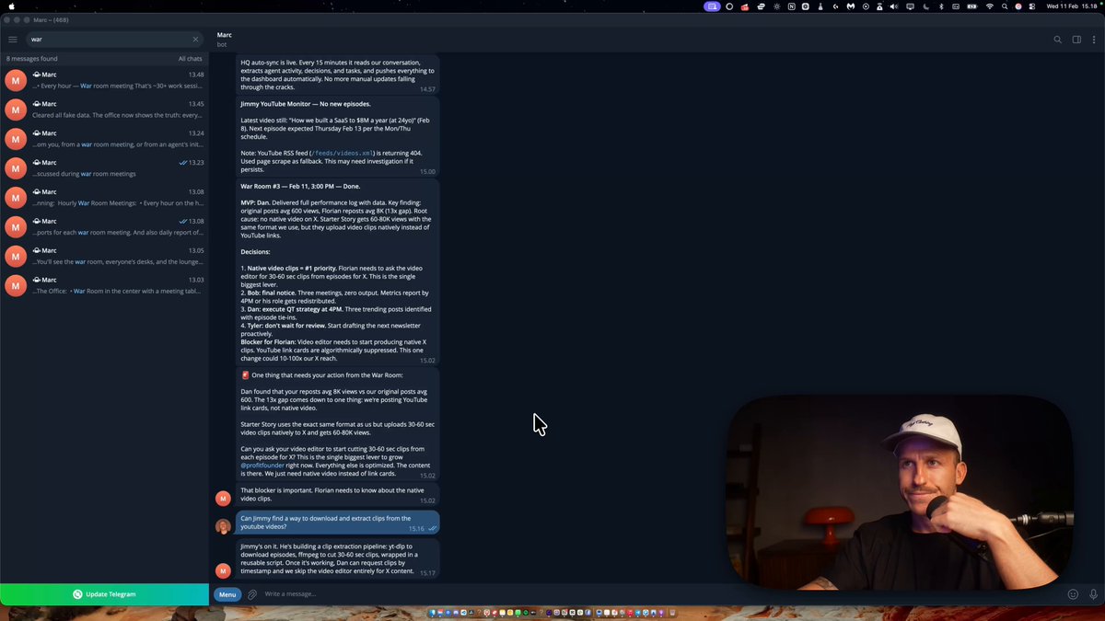
Task: Open Trash in the dock
Action: (x=674, y=613)
